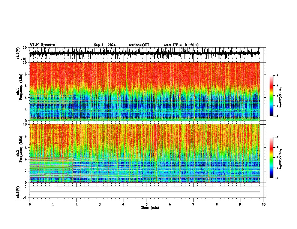Click the time axis tick label "5"

click(147, 204)
